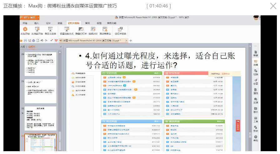Select slide 22 thumbnail
Viewport: 280px width, 154px height.
40,118
